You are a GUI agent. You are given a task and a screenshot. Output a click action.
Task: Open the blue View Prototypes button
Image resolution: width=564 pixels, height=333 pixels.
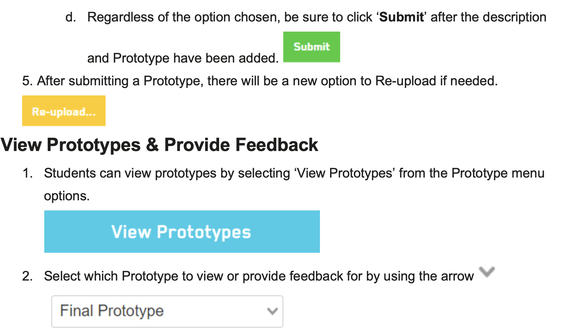tap(182, 232)
